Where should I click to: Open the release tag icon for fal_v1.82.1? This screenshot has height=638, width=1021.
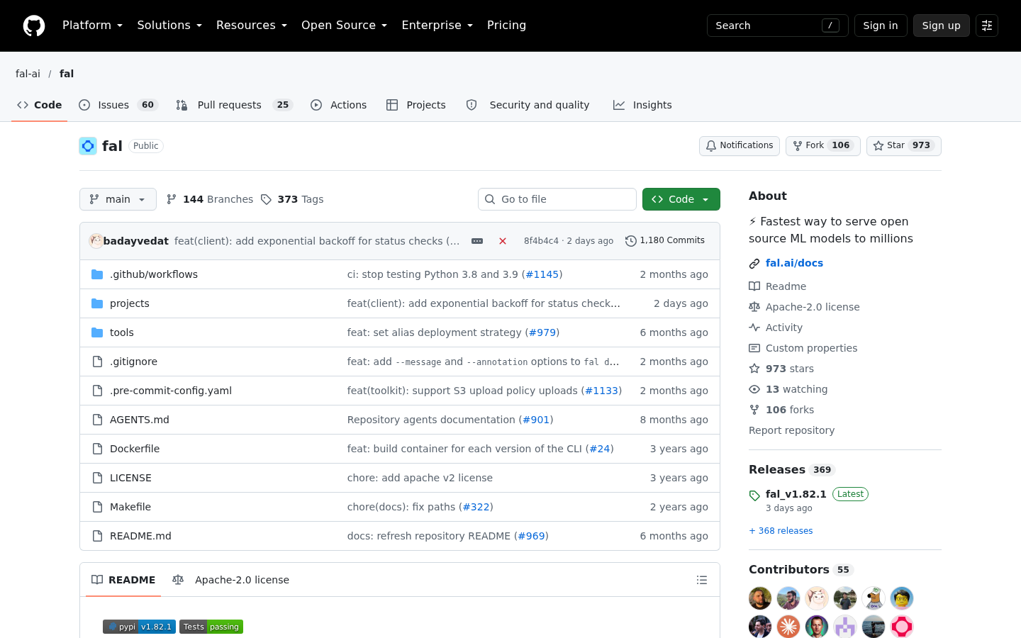(x=754, y=496)
